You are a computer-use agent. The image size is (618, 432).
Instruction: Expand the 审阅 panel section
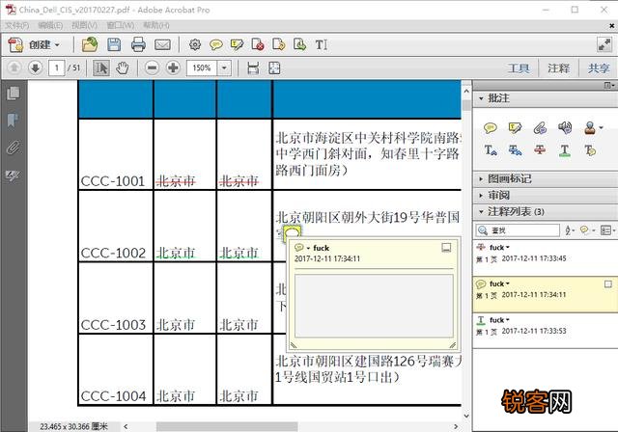tap(498, 195)
